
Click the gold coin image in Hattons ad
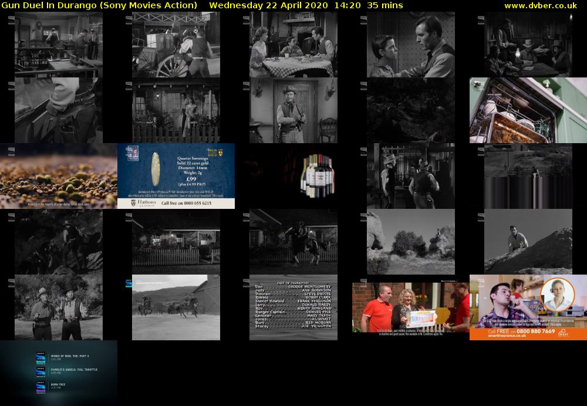pos(156,169)
